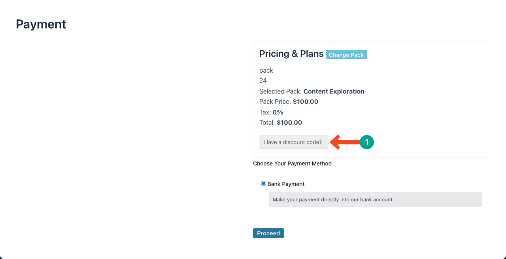Viewport: 506px width, 259px height.
Task: Open the "Have a discount code?" field
Action: point(293,142)
